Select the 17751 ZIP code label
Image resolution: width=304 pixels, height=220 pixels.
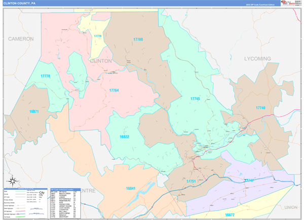[191, 181]
